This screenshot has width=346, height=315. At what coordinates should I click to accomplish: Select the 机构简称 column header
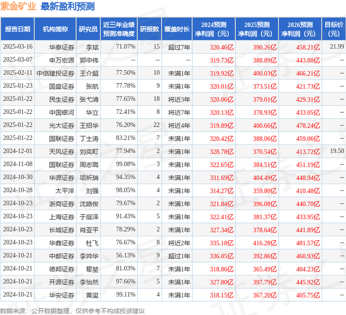click(x=55, y=29)
